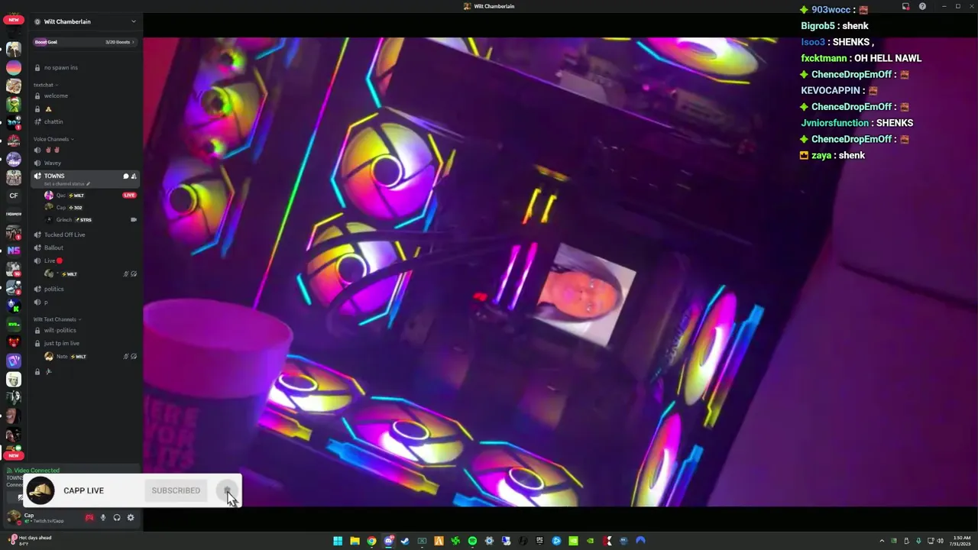Viewport: 978px width, 550px height.
Task: Open File Explorer from the taskbar
Action: click(x=355, y=541)
